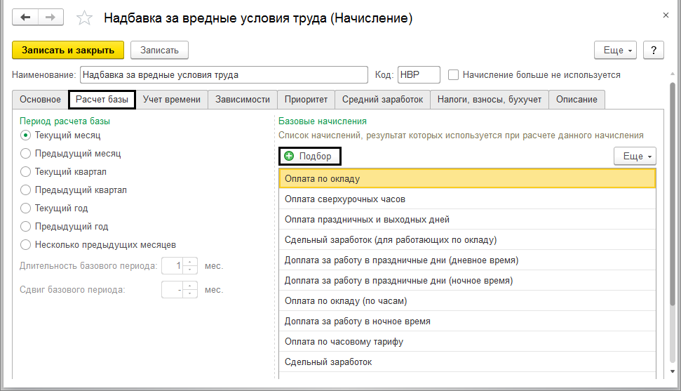The height and width of the screenshot is (391, 681).
Task: Select the Предыдущий месяц radio option
Action: point(26,153)
